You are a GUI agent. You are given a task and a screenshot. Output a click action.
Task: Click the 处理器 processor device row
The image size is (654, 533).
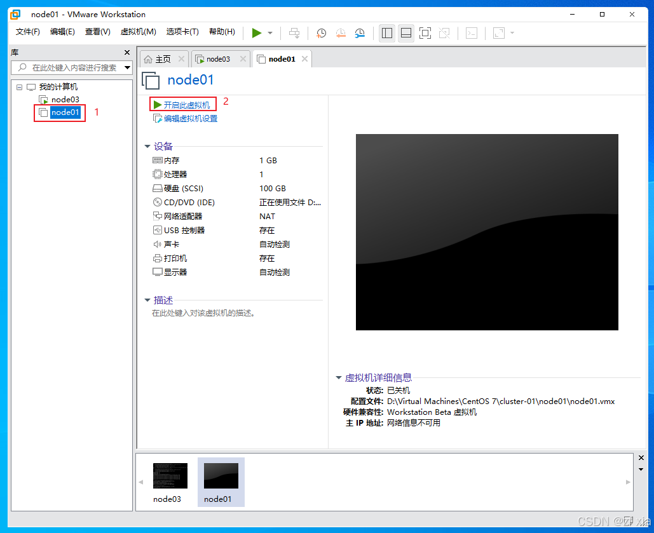click(x=236, y=174)
